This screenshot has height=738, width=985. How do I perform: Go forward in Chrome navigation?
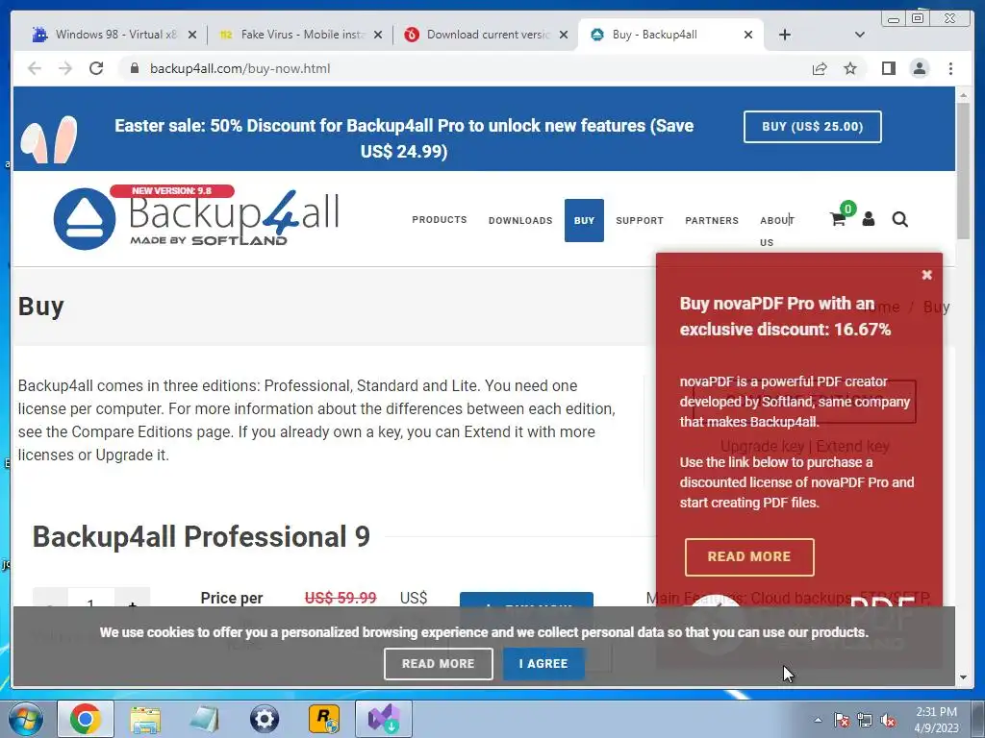(x=65, y=68)
